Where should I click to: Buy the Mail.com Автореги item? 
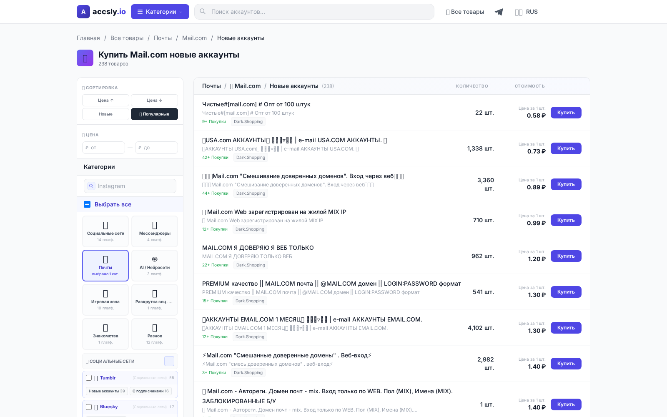point(566,404)
